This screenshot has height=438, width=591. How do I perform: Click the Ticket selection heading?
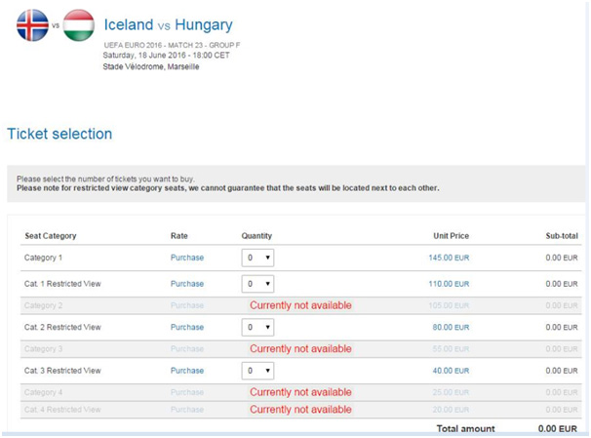[59, 134]
